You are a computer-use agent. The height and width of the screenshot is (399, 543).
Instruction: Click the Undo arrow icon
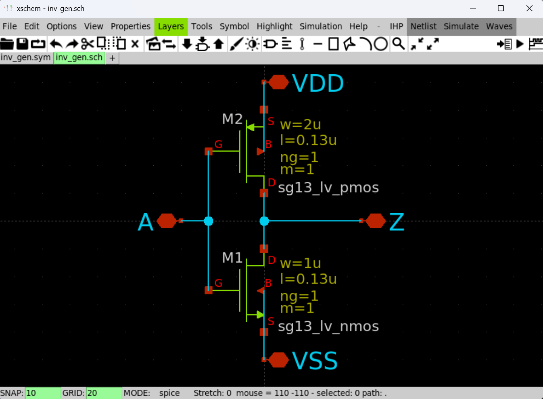click(x=56, y=44)
